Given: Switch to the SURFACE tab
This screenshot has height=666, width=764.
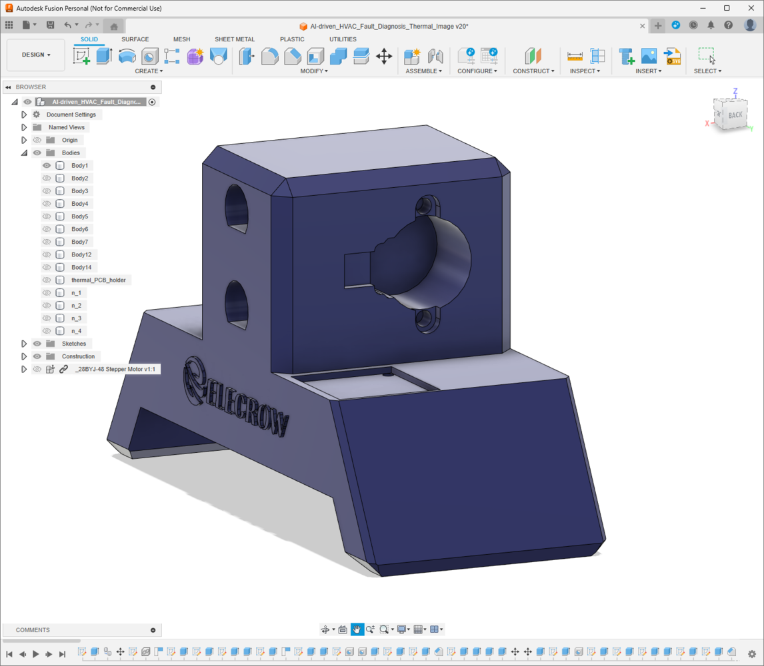Looking at the screenshot, I should [135, 39].
